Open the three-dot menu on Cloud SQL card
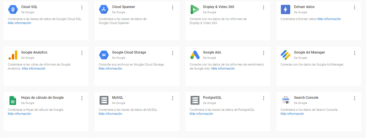This screenshot has height=138, width=366. coord(82,7)
